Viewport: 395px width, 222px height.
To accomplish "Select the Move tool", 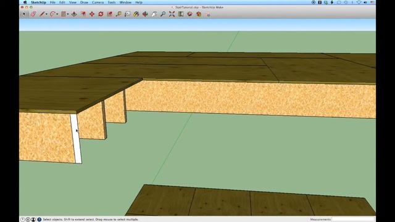I will tap(92, 14).
